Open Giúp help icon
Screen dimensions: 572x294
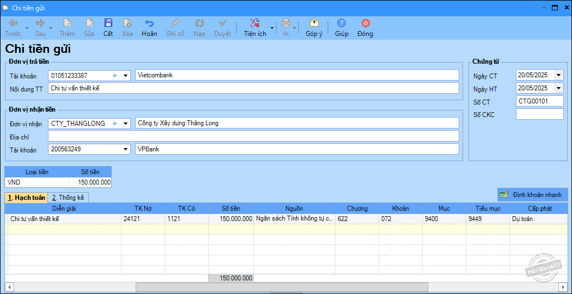coord(342,23)
